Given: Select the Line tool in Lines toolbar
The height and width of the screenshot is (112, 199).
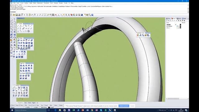Looking at the screenshot, I should click(18, 26).
